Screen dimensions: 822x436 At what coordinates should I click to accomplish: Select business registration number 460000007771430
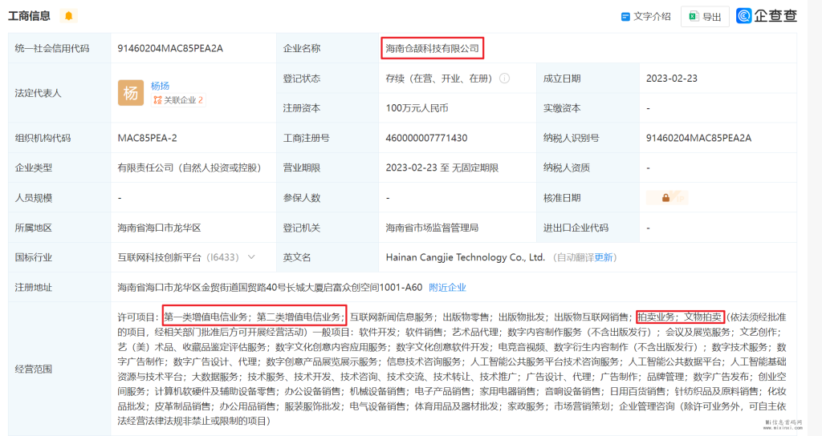(426, 138)
